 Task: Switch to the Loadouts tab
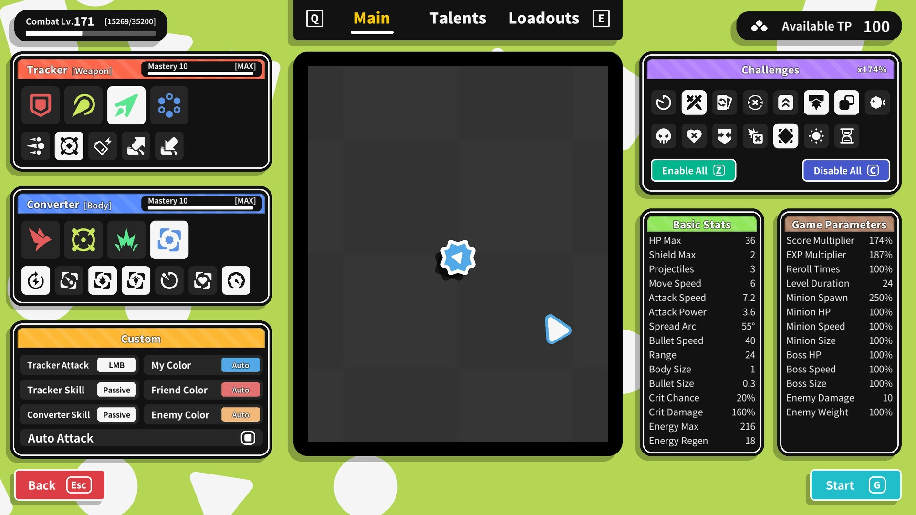tap(543, 17)
